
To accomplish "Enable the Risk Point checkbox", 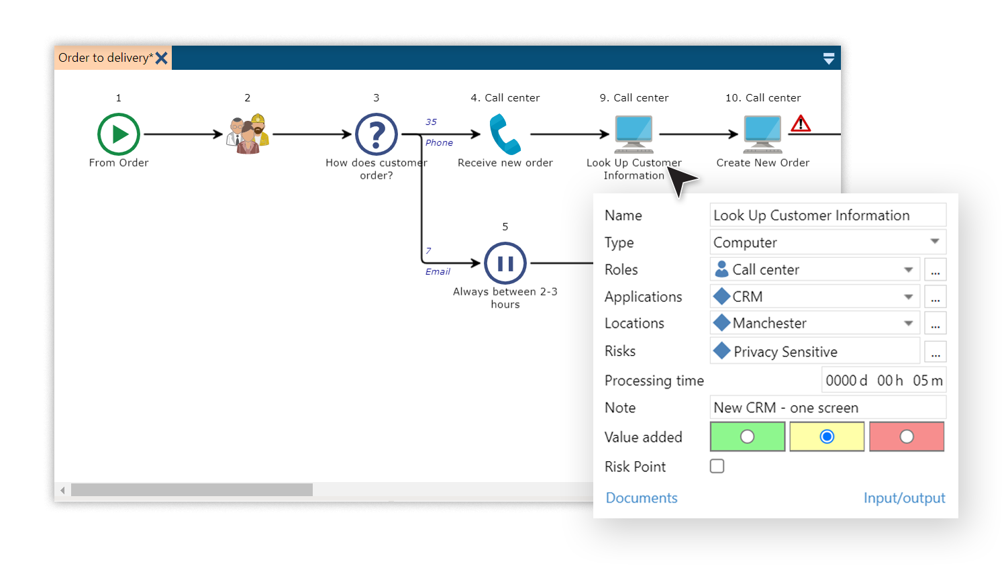I will [x=717, y=465].
